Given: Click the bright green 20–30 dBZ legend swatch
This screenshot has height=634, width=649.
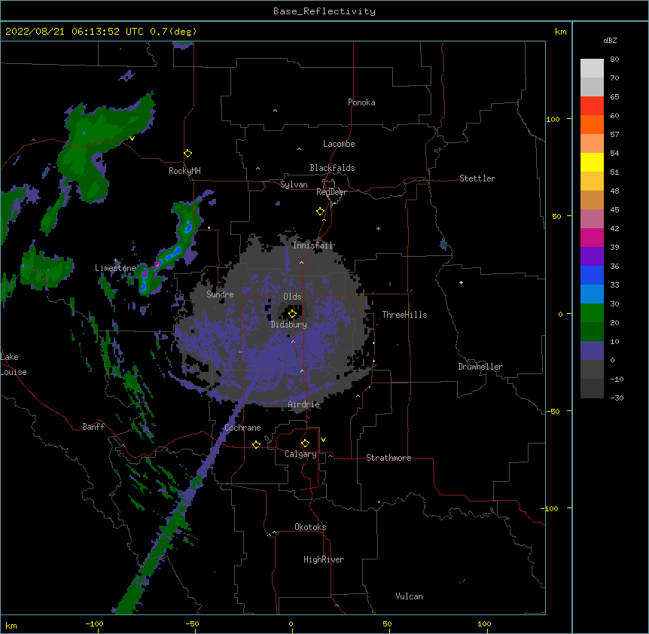Looking at the screenshot, I should [592, 313].
